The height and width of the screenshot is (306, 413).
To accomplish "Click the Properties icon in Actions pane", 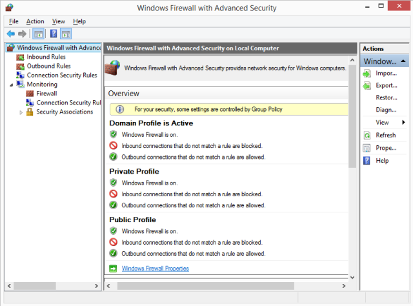I will click(367, 148).
